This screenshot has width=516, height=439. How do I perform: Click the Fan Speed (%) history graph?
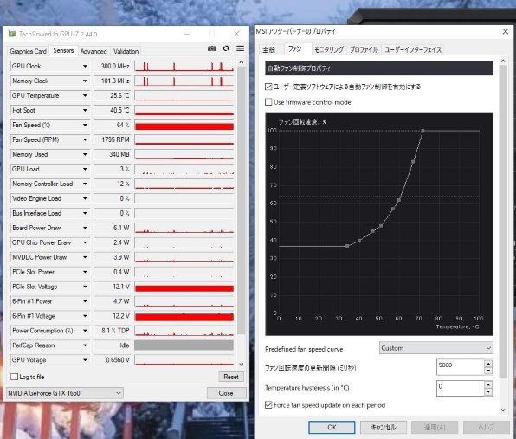tap(184, 125)
